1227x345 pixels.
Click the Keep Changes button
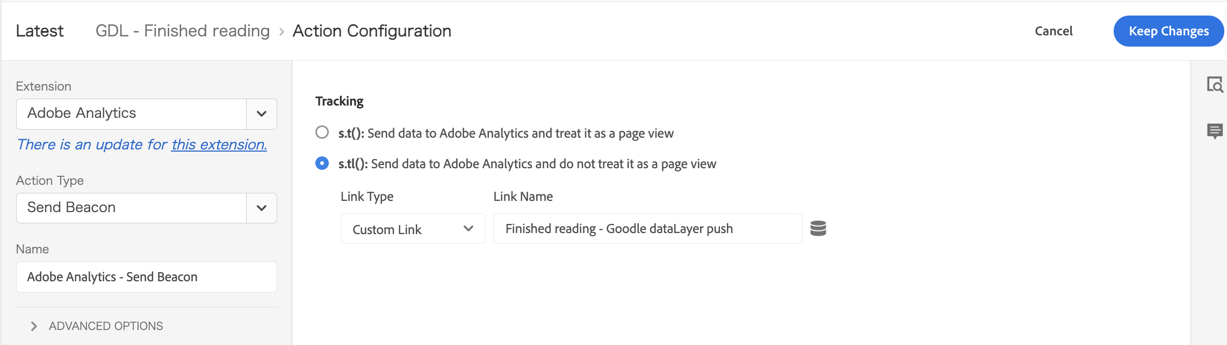(x=1168, y=31)
